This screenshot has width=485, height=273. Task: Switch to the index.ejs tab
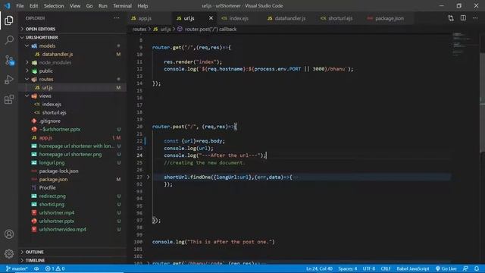pos(239,18)
